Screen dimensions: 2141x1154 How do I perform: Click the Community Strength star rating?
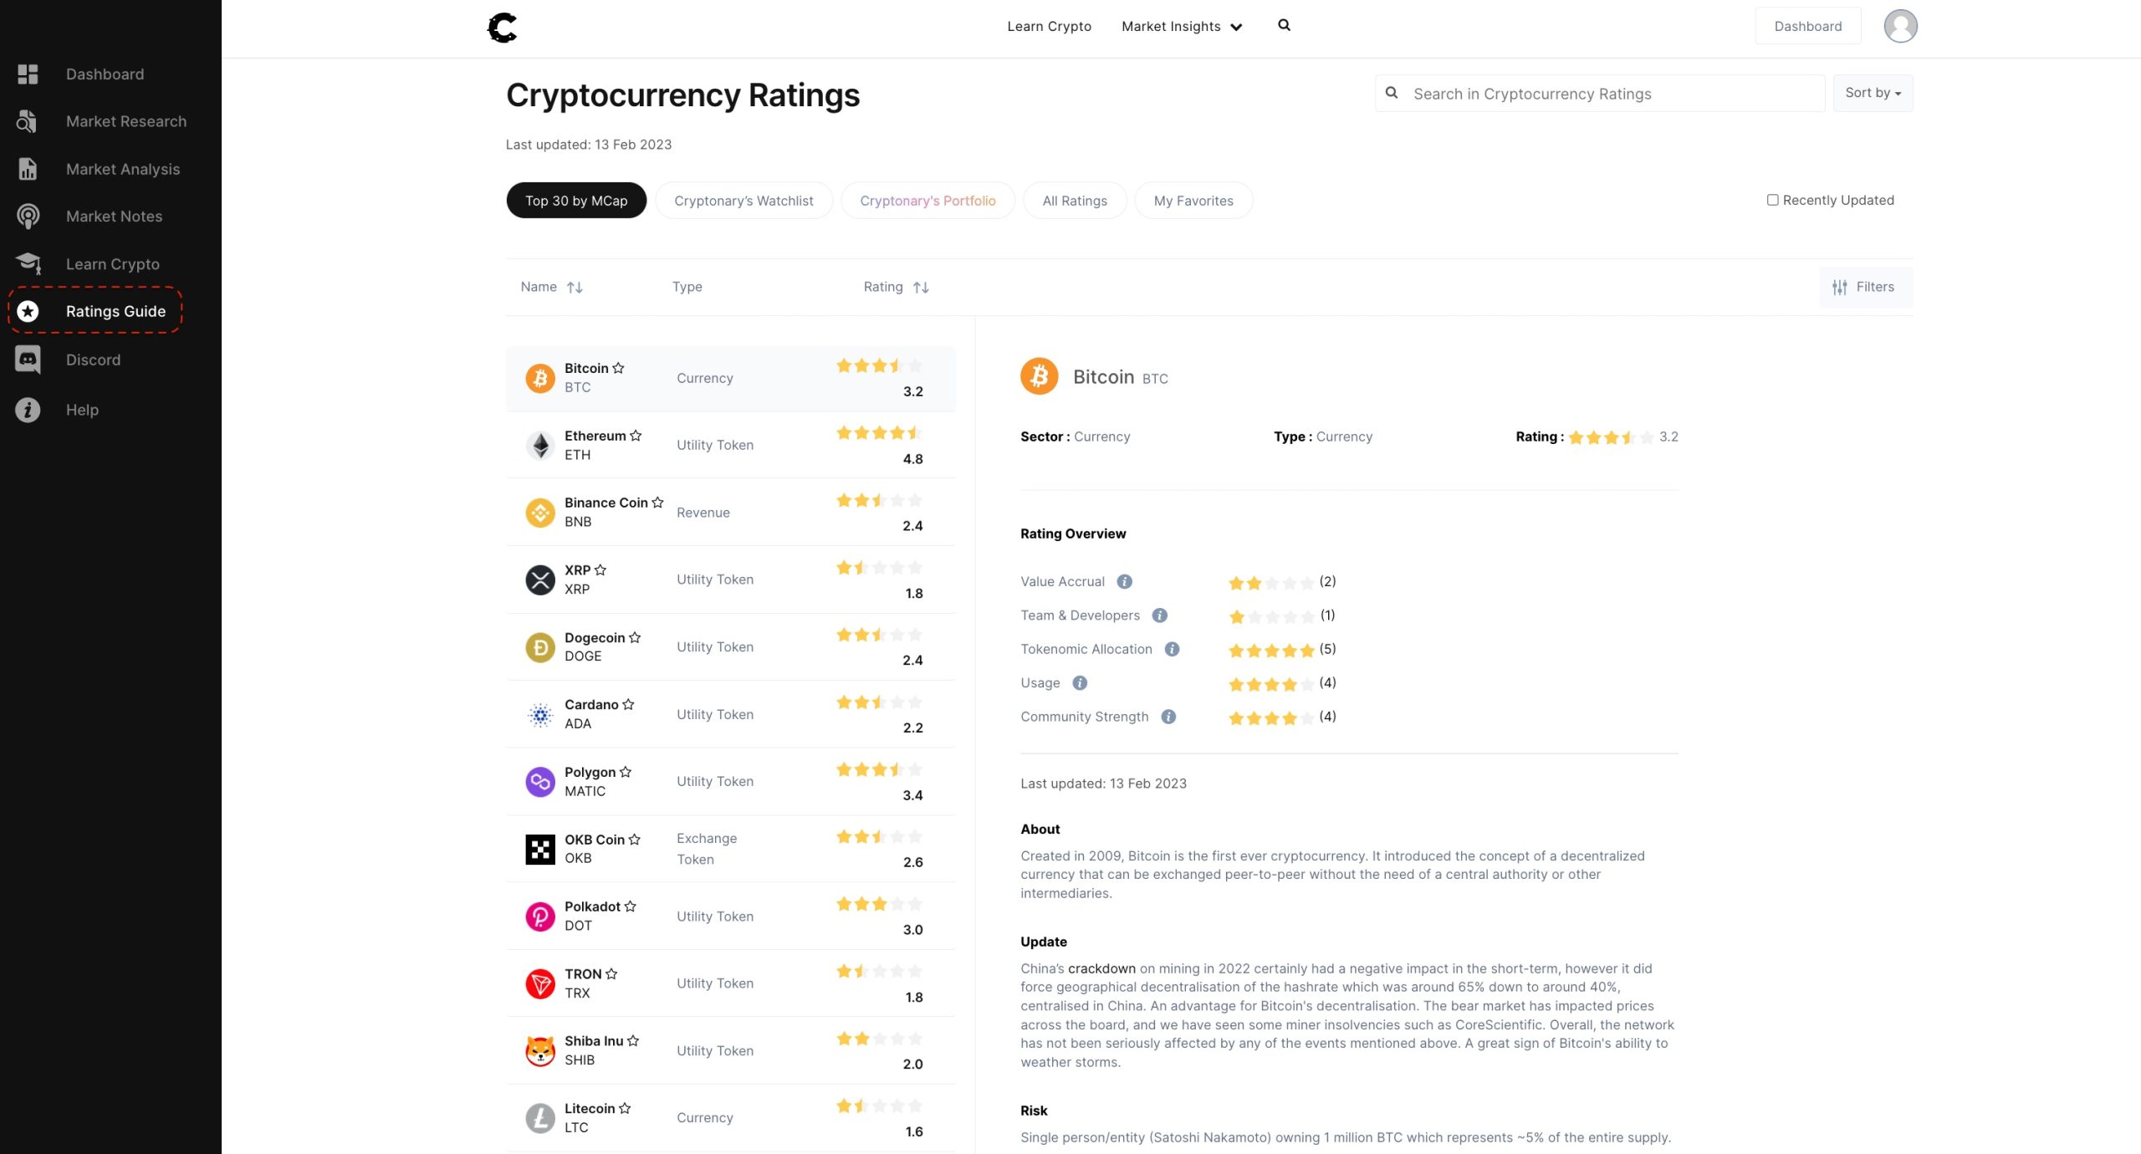click(1270, 717)
